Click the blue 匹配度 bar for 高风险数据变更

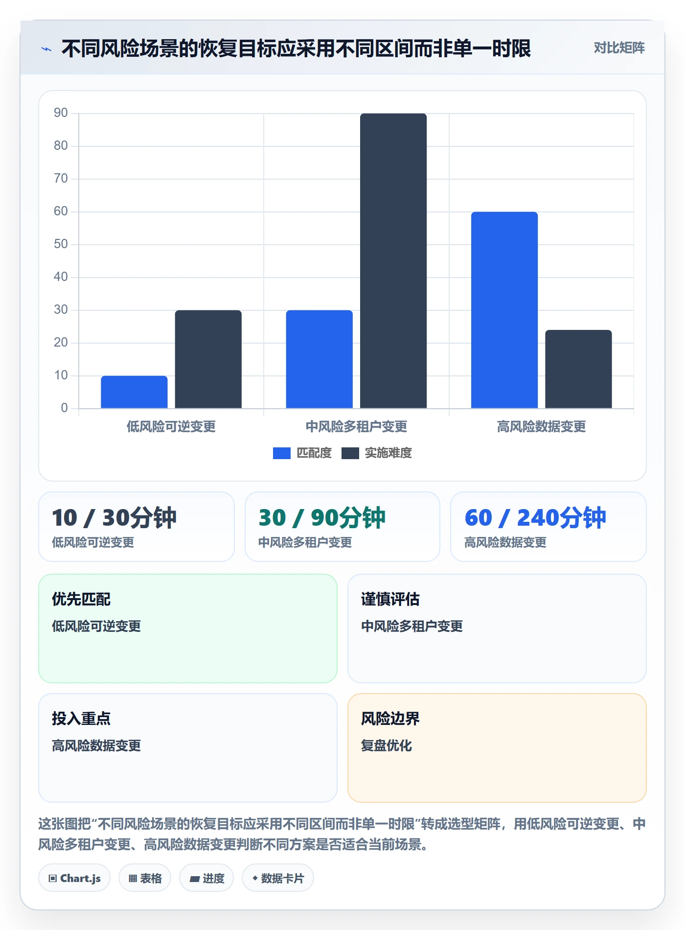coord(504,310)
